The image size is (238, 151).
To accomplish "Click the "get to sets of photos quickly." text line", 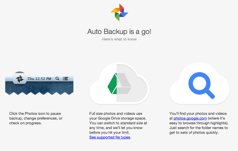I will pos(194,133).
